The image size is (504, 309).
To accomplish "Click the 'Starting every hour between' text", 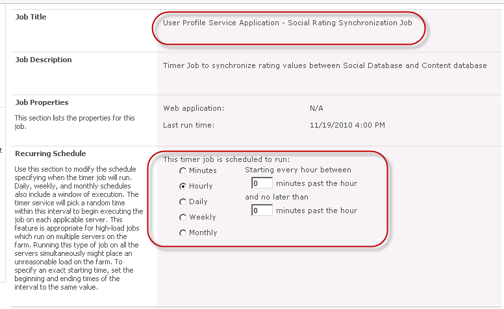I will point(298,170).
